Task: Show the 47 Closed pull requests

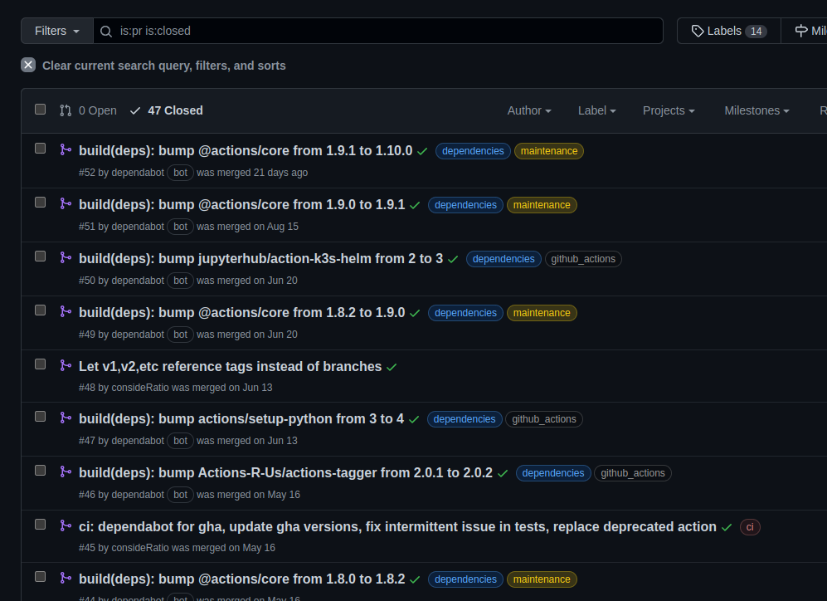Action: 167,110
